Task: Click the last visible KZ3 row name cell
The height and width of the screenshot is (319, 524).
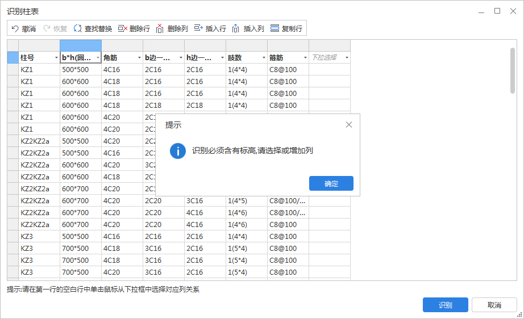Action: click(39, 272)
